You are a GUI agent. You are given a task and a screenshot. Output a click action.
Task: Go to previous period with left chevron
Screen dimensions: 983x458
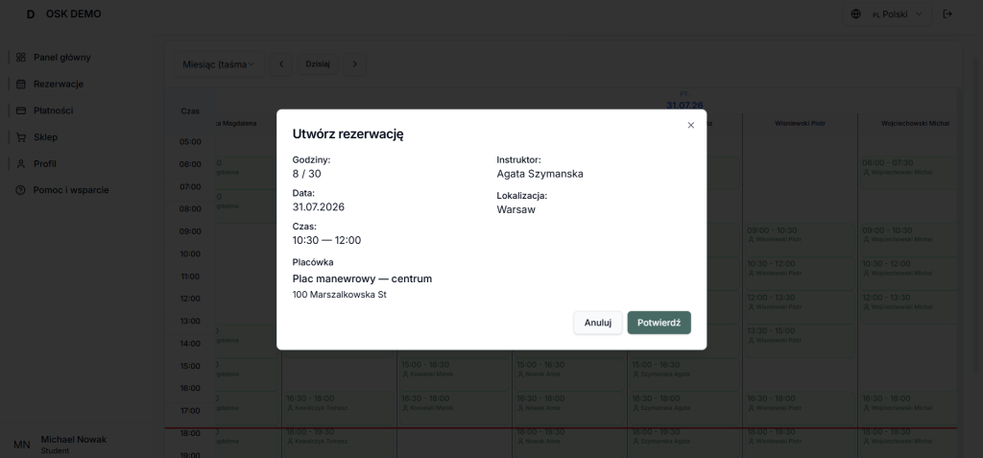281,64
